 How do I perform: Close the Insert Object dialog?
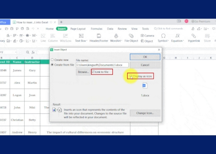[159, 50]
